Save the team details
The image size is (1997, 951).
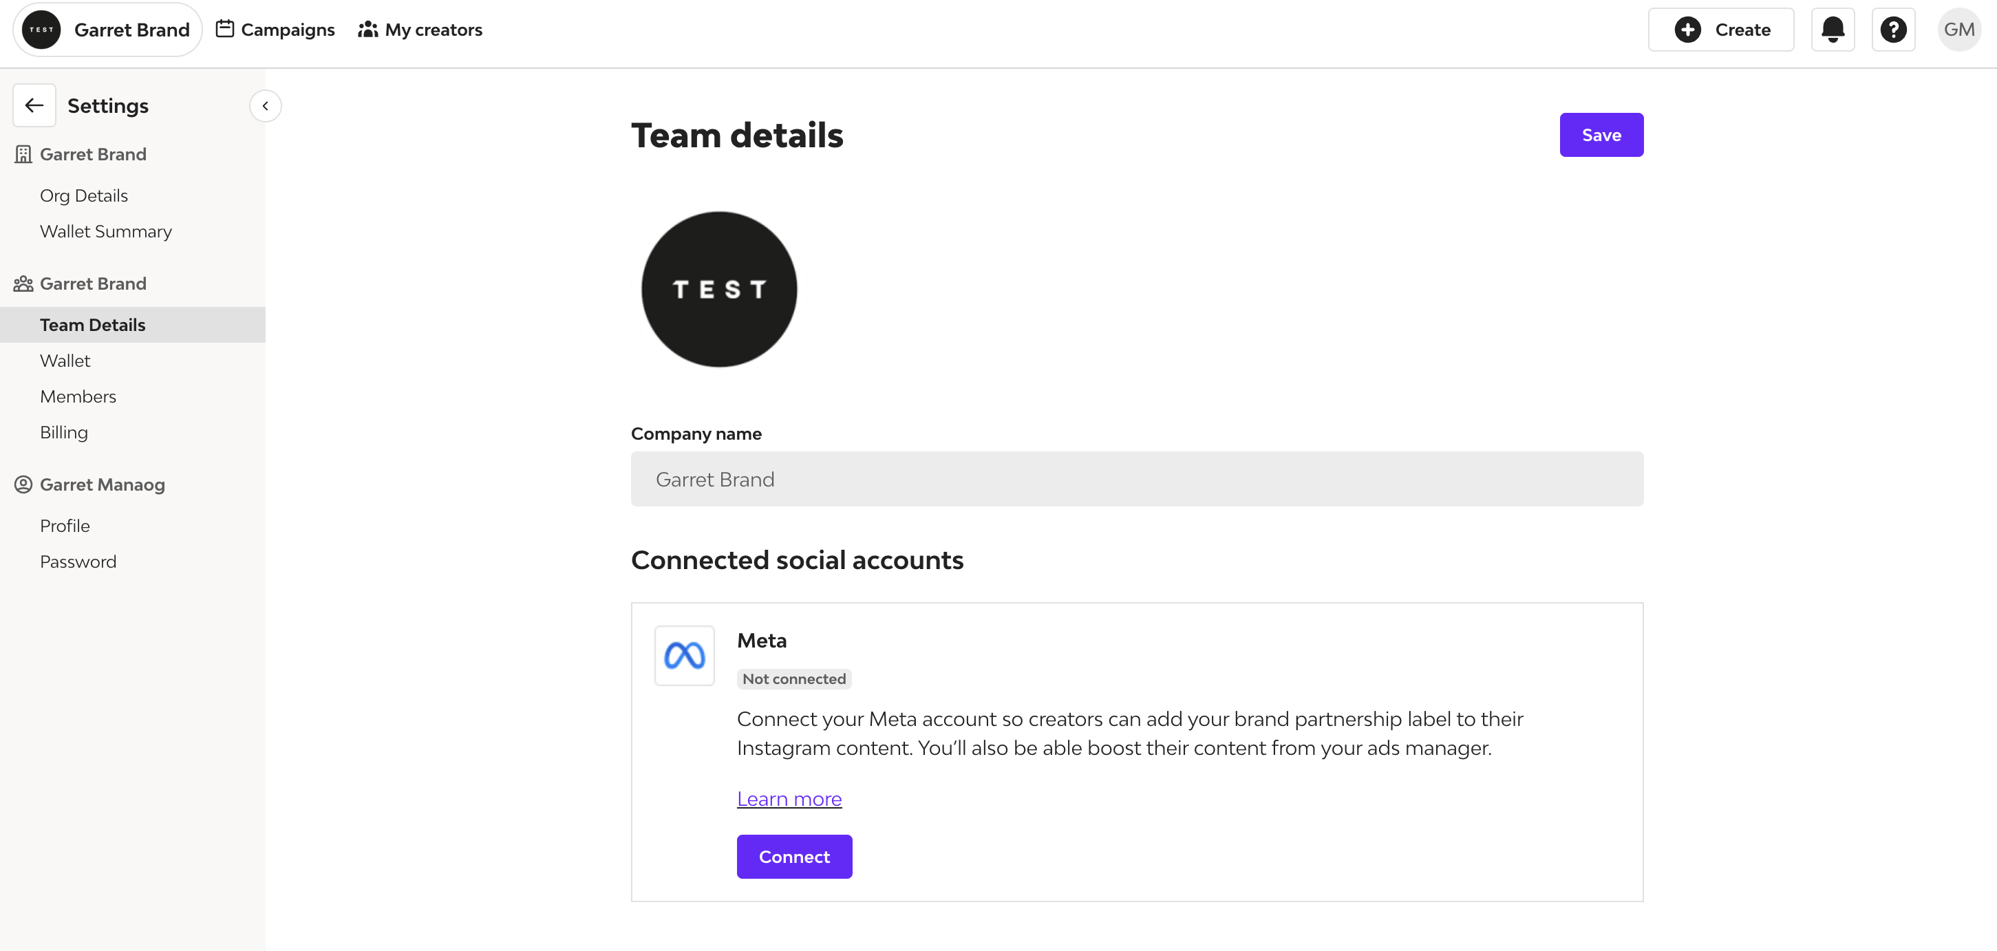pos(1601,135)
